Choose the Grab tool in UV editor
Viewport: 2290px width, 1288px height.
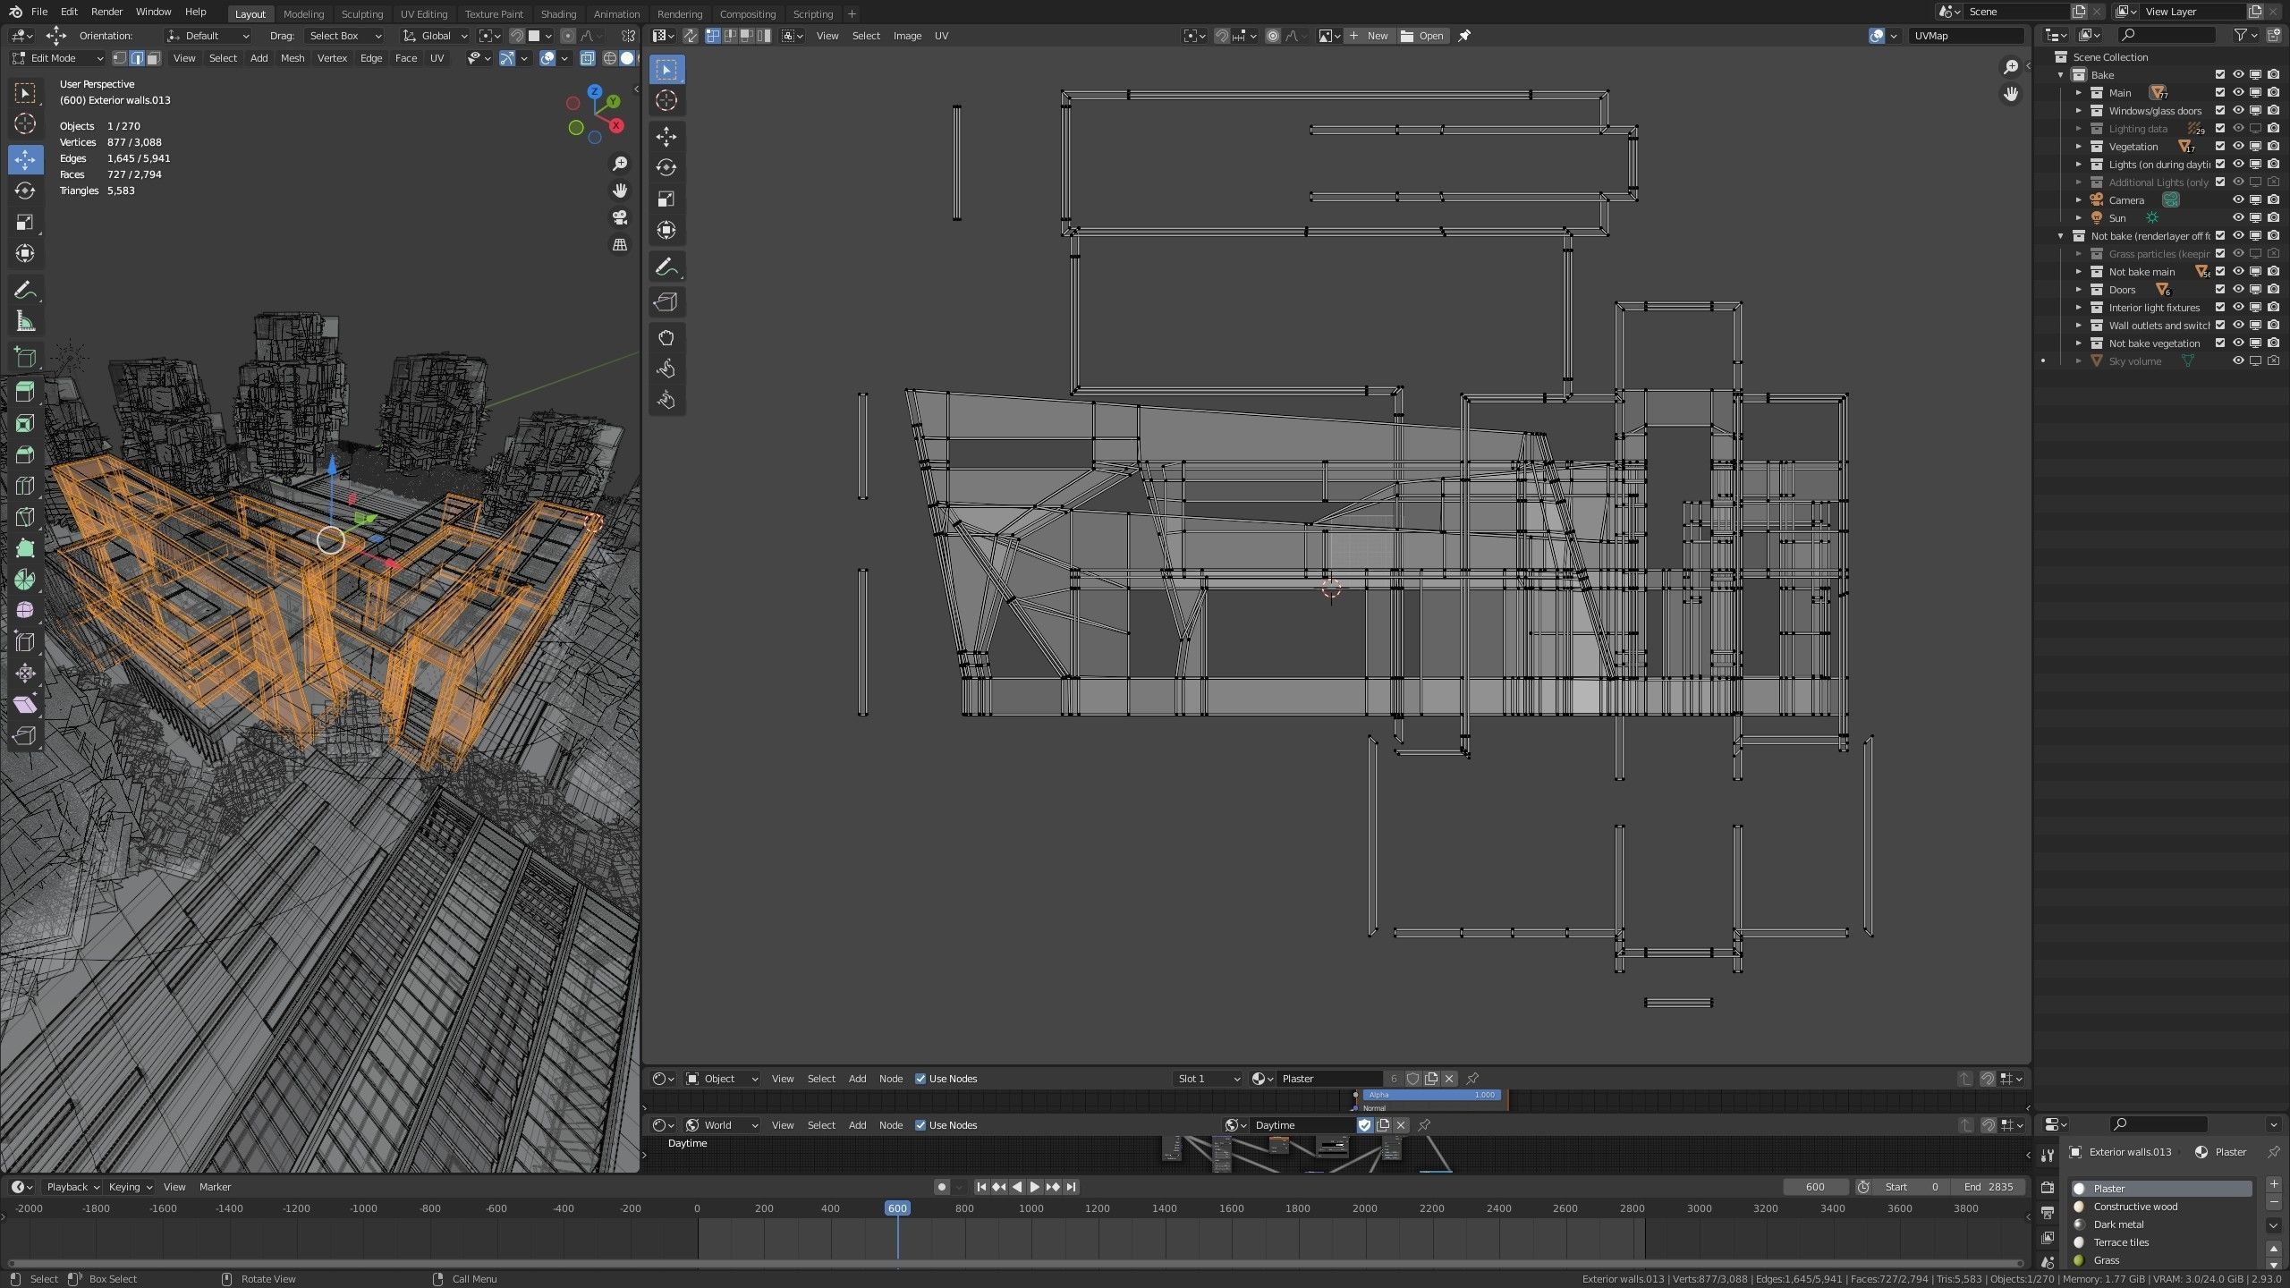tap(666, 337)
